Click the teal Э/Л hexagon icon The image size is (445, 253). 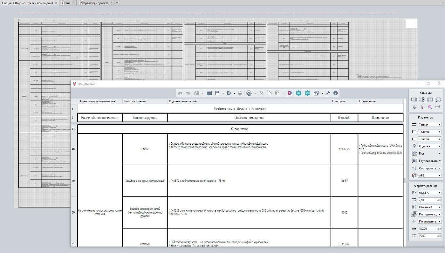coord(307,93)
